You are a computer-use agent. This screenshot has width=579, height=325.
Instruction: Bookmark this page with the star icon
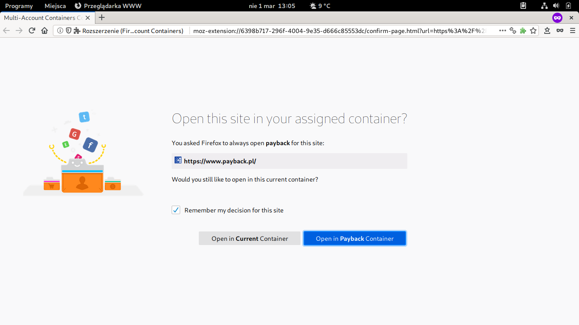click(x=533, y=30)
